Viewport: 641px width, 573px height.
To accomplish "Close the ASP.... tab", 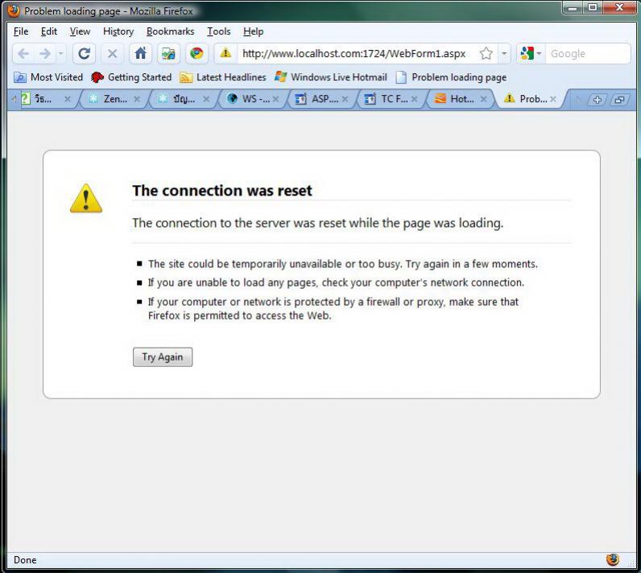I will tap(345, 99).
